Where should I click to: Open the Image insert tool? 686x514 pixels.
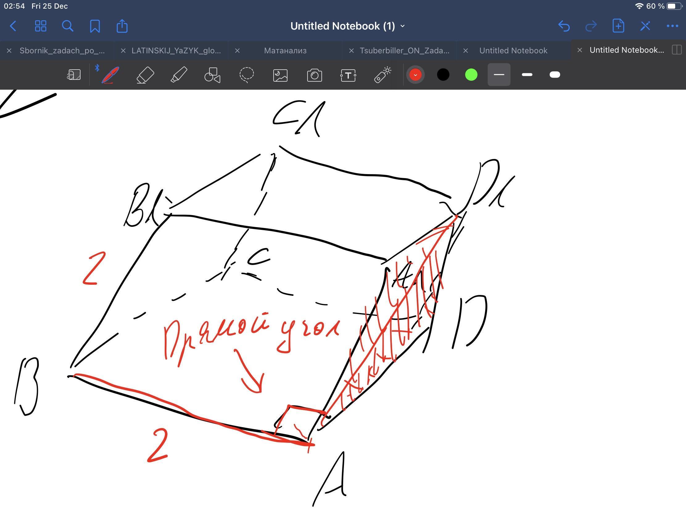pyautogui.click(x=280, y=75)
